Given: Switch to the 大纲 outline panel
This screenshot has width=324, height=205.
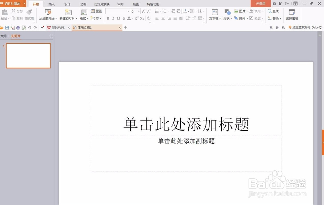Looking at the screenshot, I should 4,36.
